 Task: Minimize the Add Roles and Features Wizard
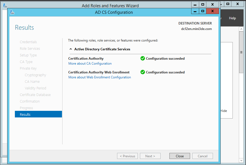(x=195, y=5)
